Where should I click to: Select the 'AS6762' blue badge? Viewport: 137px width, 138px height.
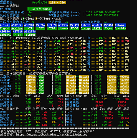tap(120, 25)
